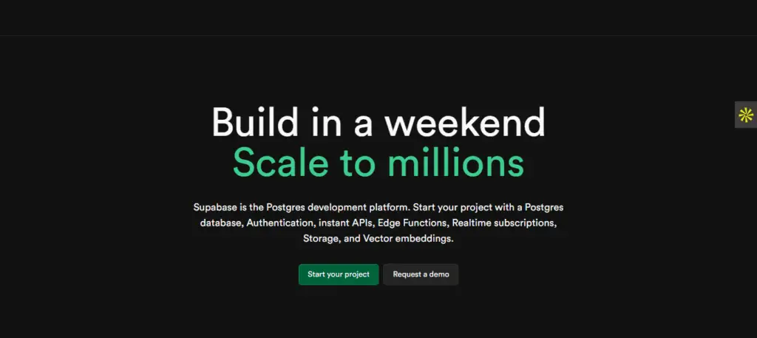The height and width of the screenshot is (338, 757).
Task: Click the empty top header bar
Action: (378, 18)
